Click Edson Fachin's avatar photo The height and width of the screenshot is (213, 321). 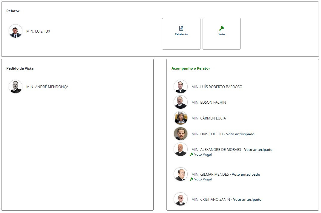(x=180, y=102)
